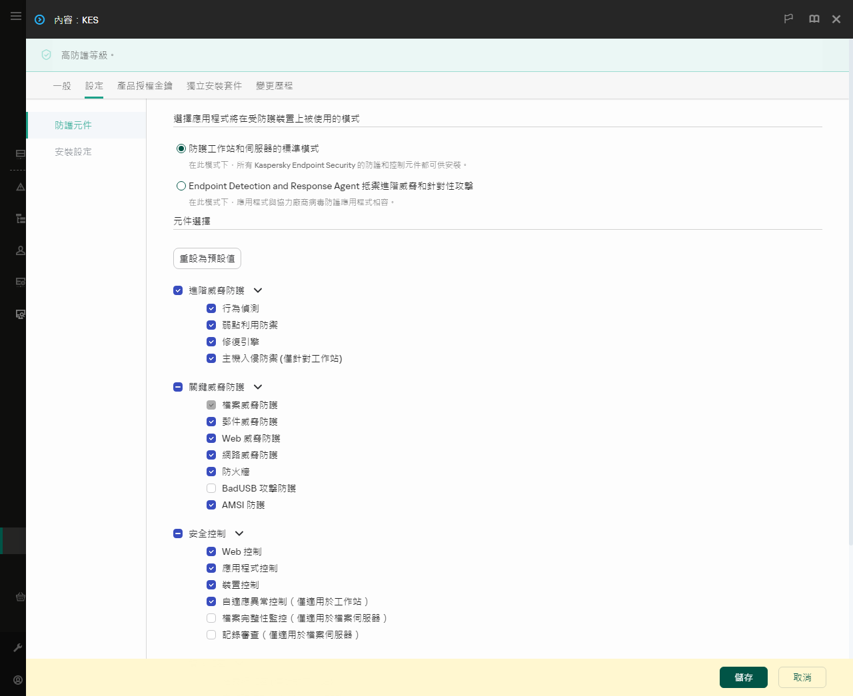Click the 重設為預設值 button
This screenshot has width=853, height=696.
(x=207, y=258)
